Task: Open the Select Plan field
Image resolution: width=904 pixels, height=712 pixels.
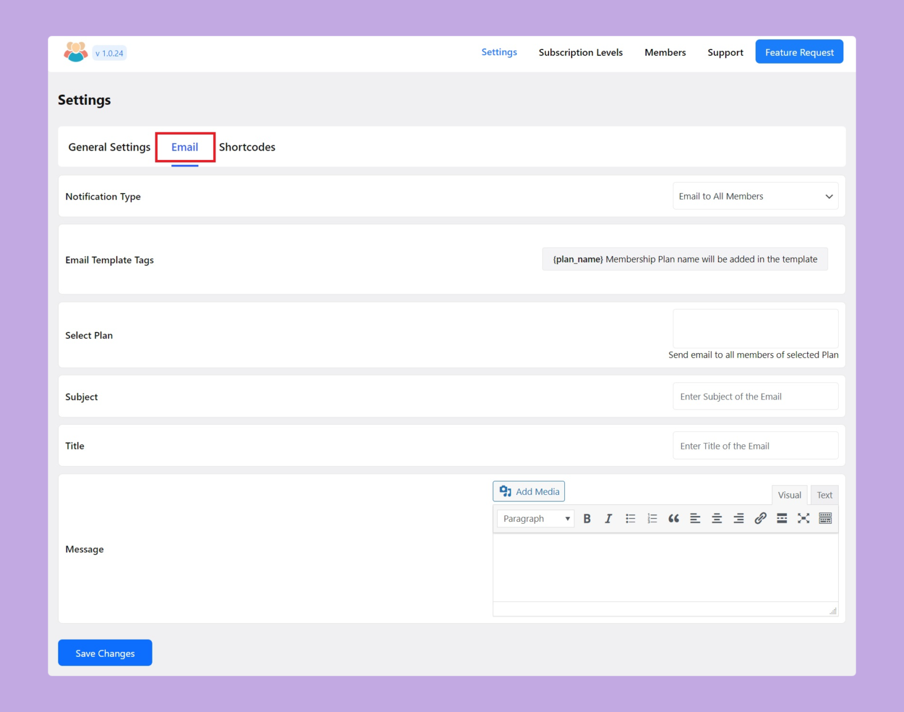Action: pyautogui.click(x=755, y=328)
